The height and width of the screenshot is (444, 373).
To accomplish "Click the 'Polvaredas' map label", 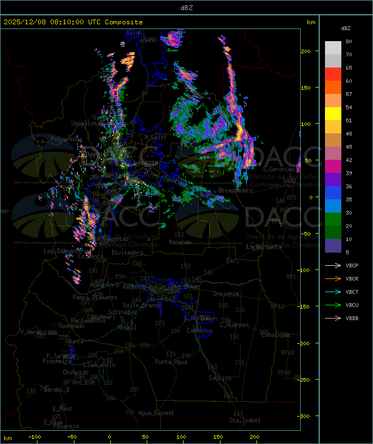I will [x=66, y=139].
